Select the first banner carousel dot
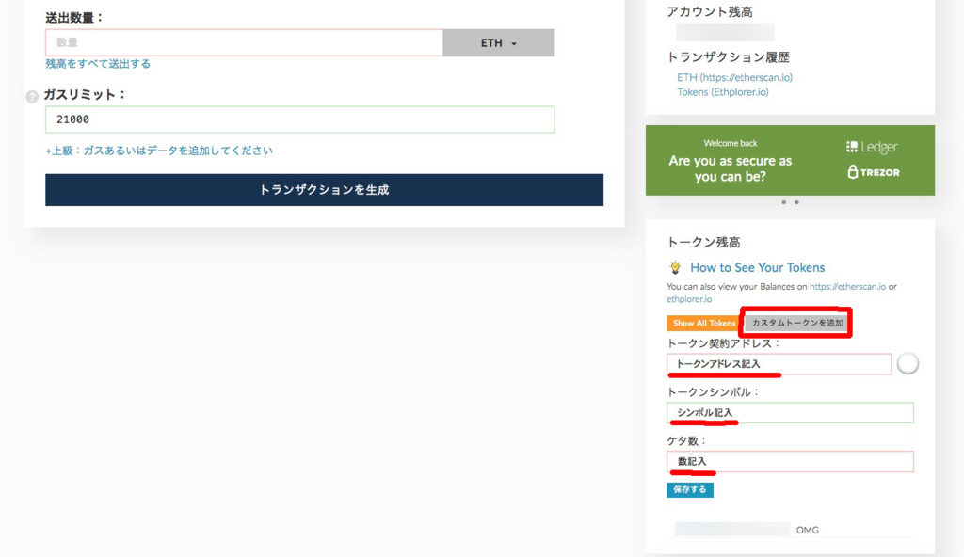964x557 pixels. (783, 202)
